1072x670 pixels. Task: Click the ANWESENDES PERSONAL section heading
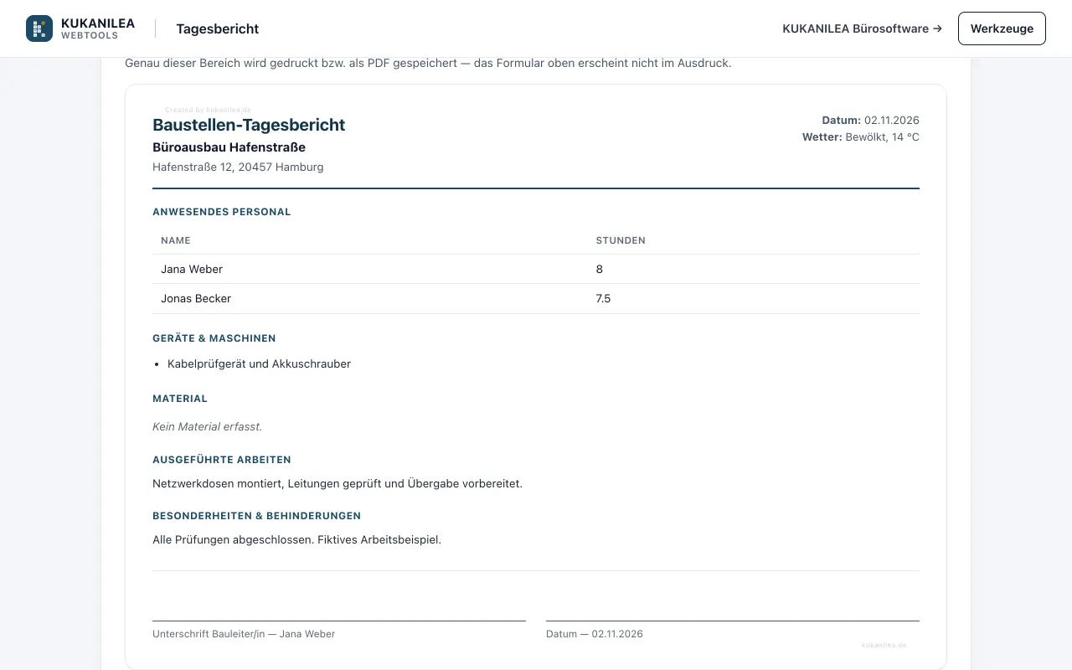[x=222, y=212]
